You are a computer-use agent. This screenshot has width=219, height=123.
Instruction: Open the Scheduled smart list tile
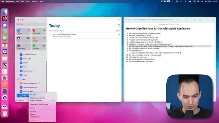[39, 31]
